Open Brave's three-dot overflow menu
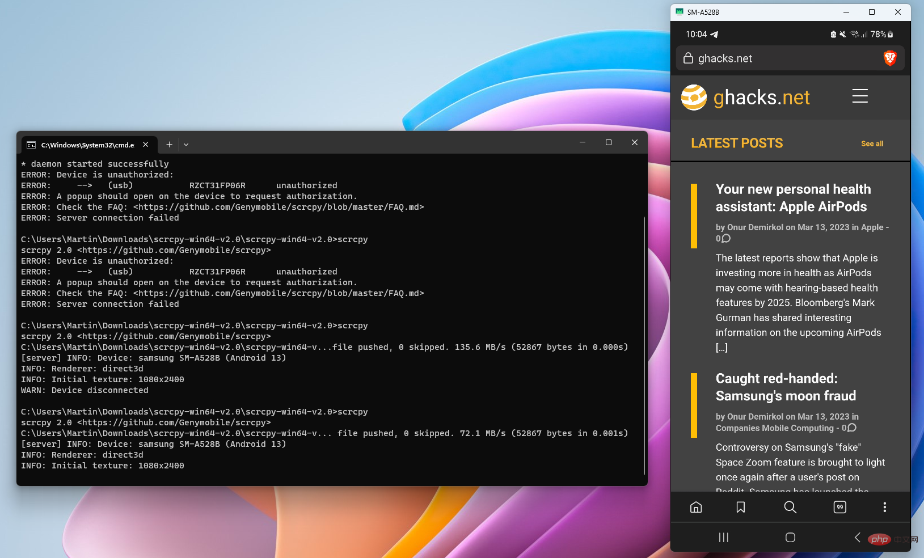This screenshot has width=924, height=558. [884, 507]
